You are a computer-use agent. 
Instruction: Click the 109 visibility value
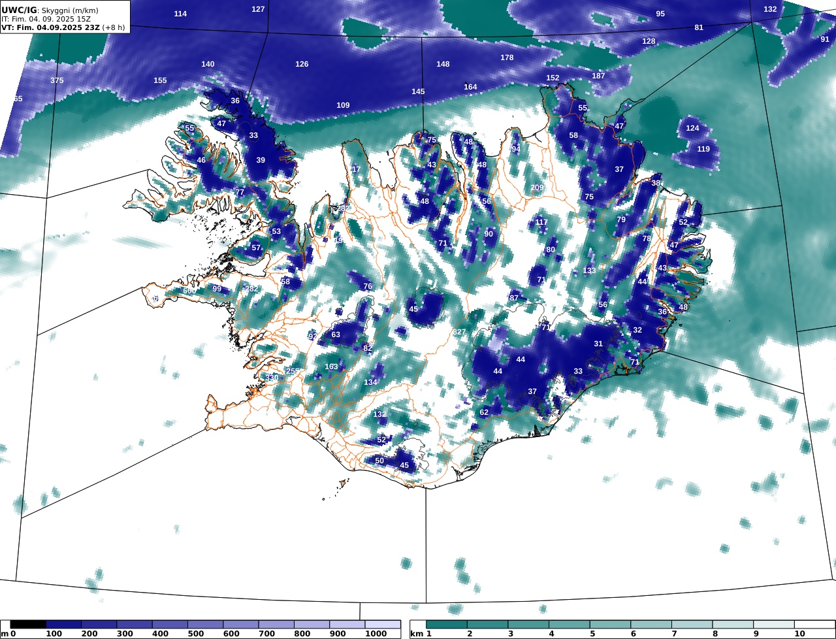(x=343, y=105)
